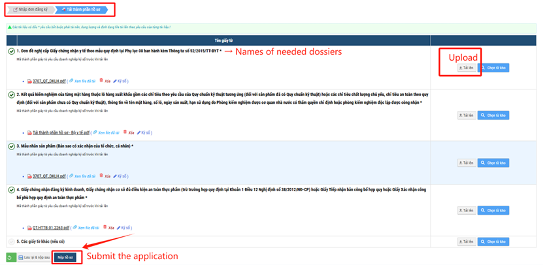
Task: View uploaded file for document 1 via 'Xem file đã tải'
Action: 82,81
